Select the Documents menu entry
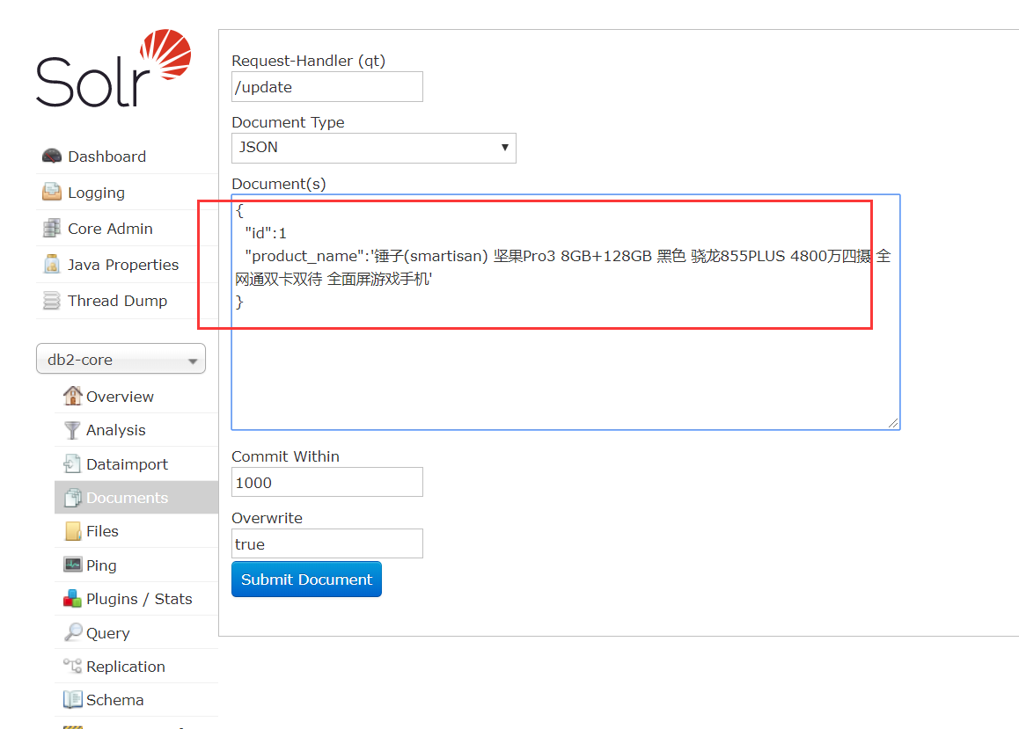Screen dimensions: 1019x729 pyautogui.click(x=136, y=497)
